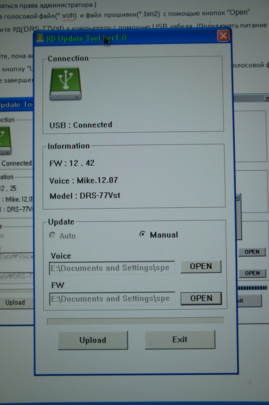
Task: Click the partially hidden USB icon on the left
Action: [6, 140]
